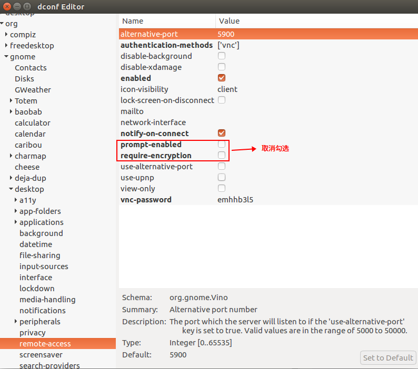The width and height of the screenshot is (418, 369).
Task: Select the cheese tree item
Action: (27, 167)
